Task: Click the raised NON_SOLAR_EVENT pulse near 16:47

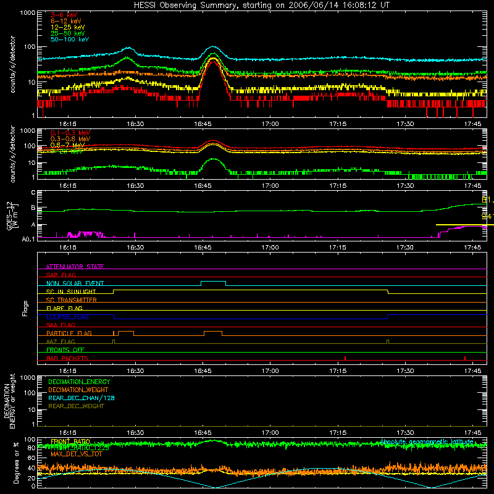Action: tap(213, 282)
